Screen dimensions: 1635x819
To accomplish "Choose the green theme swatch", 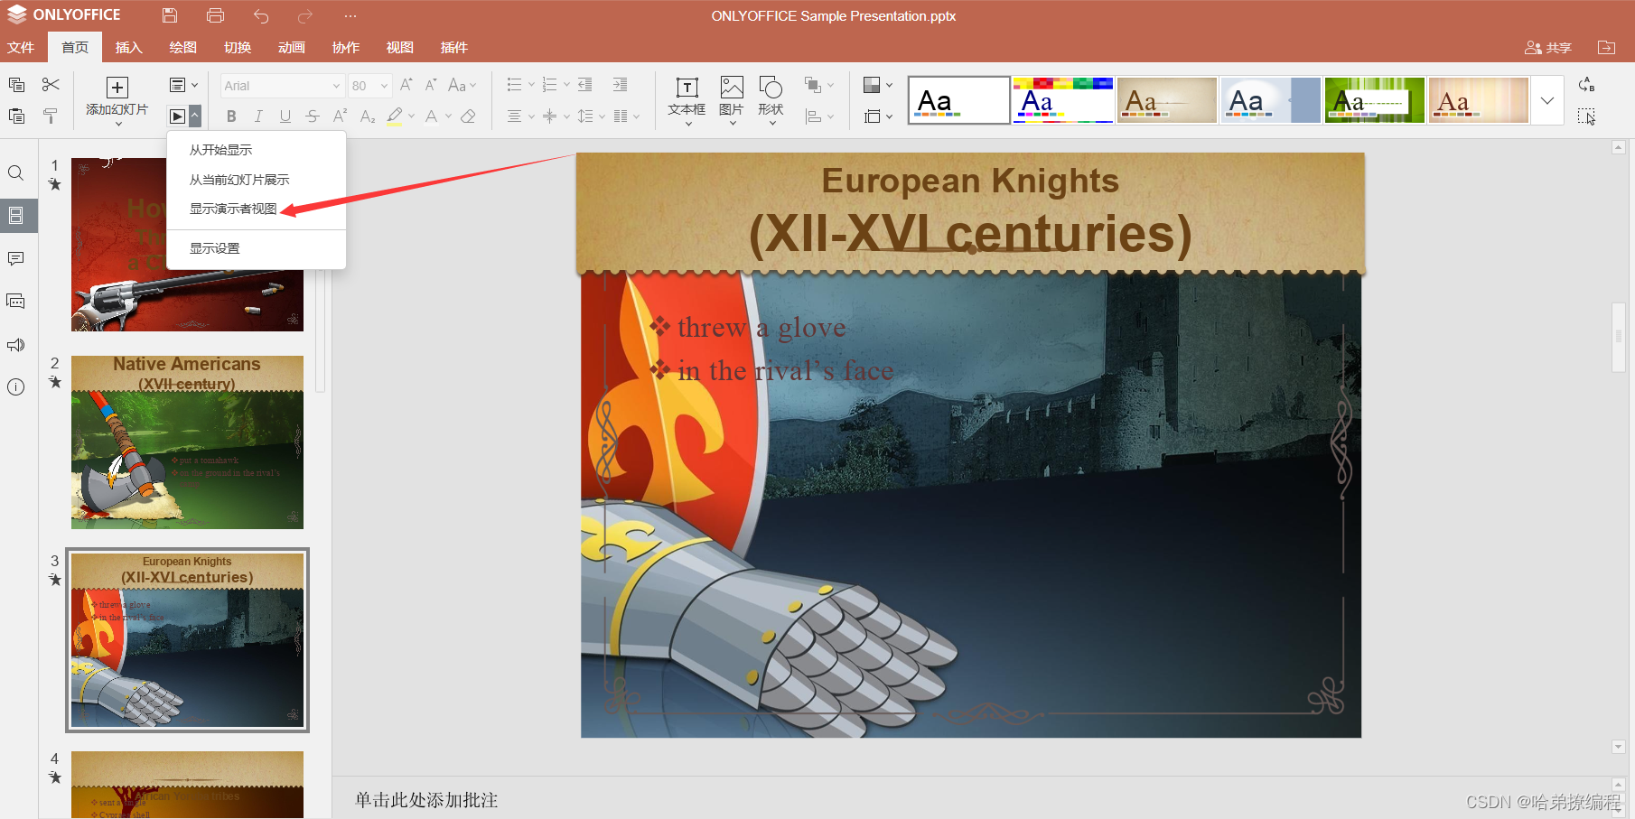I will pyautogui.click(x=1374, y=100).
